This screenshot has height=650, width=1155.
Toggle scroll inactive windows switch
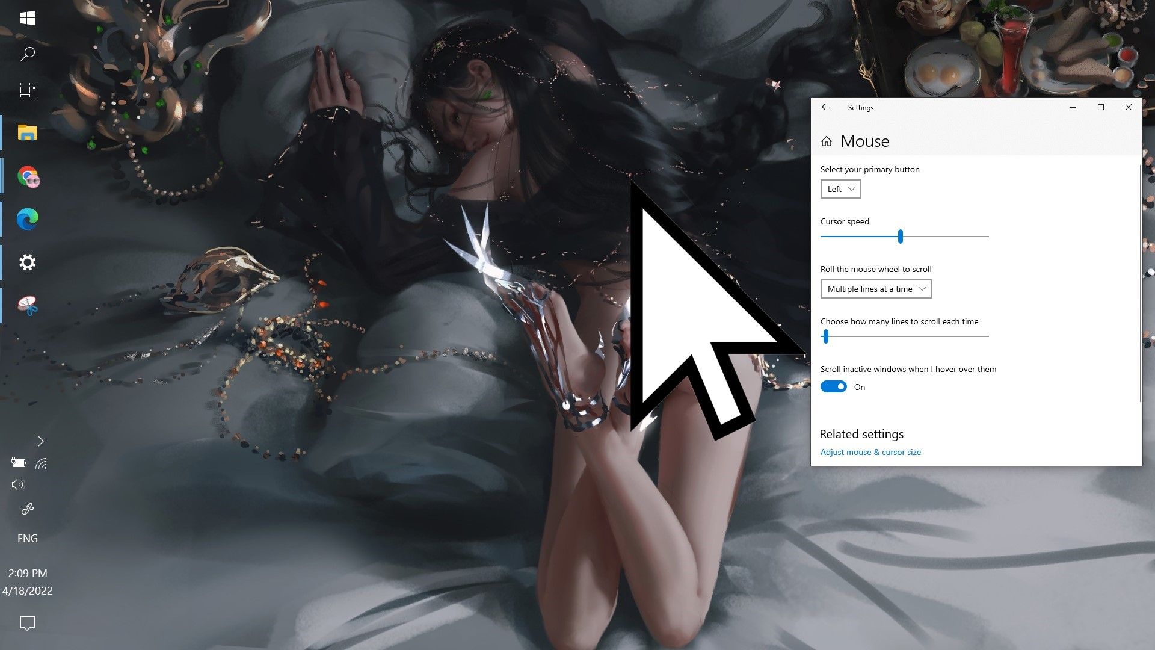[x=833, y=386]
